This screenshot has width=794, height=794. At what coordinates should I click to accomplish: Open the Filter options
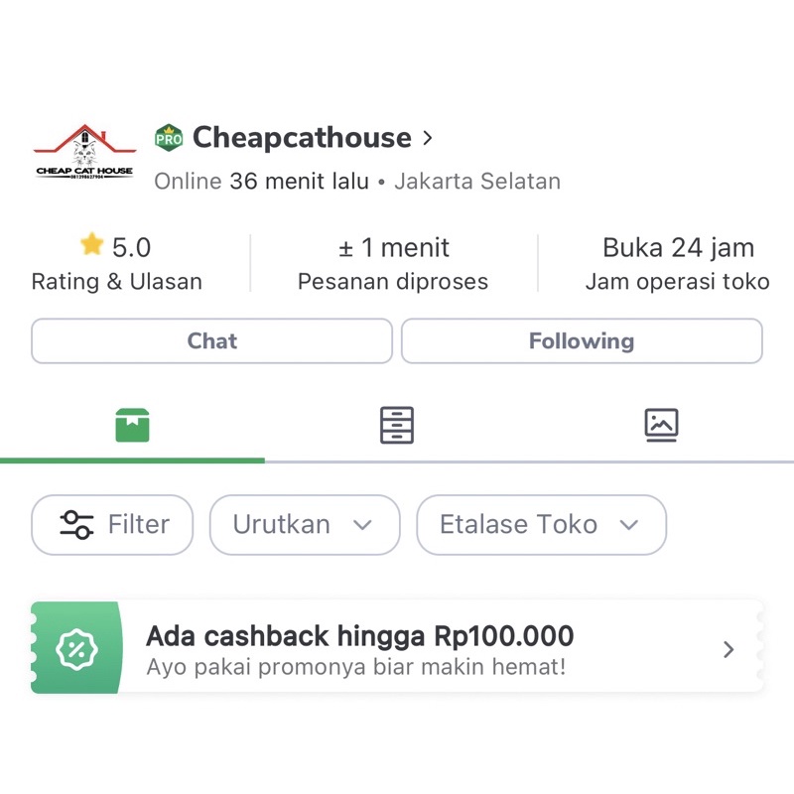point(112,524)
